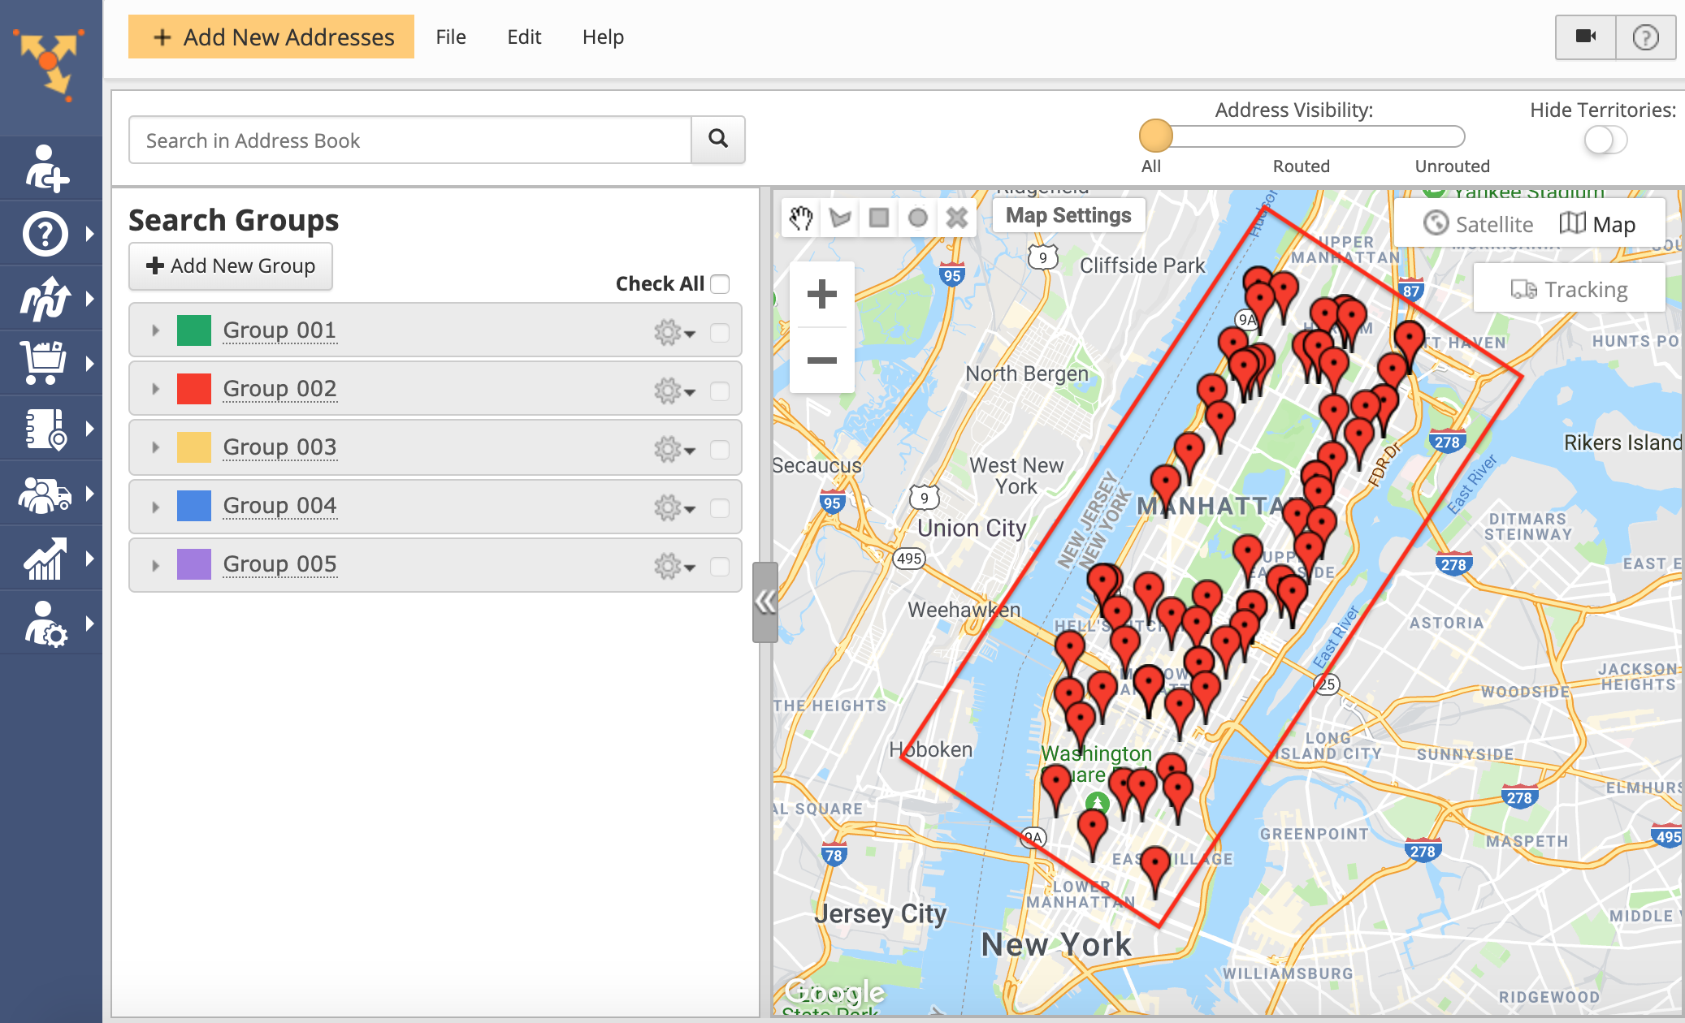Click the video camera tutorial icon
The height and width of the screenshot is (1023, 1685).
(1585, 37)
